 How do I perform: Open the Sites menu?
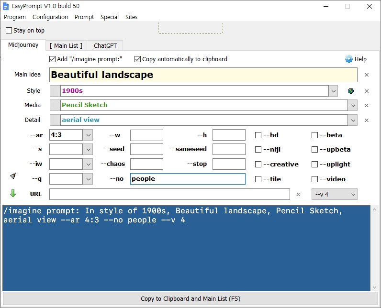tap(132, 17)
